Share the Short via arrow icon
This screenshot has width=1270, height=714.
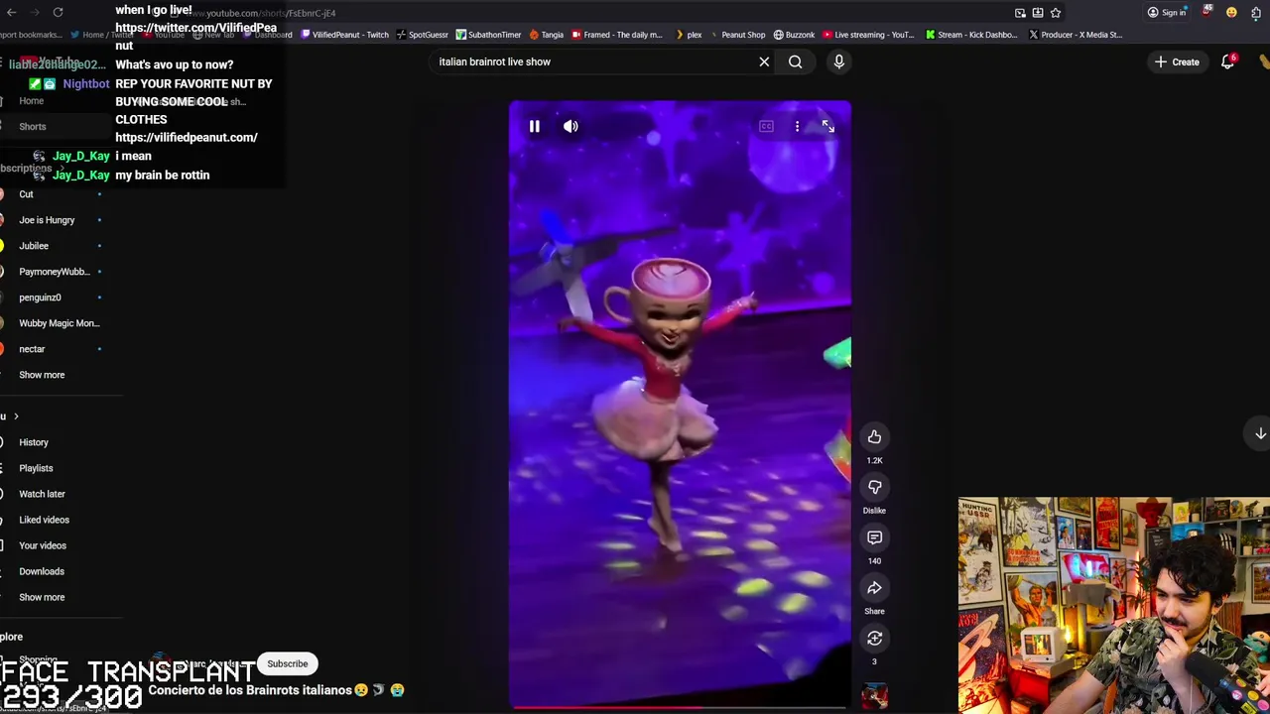tap(874, 588)
